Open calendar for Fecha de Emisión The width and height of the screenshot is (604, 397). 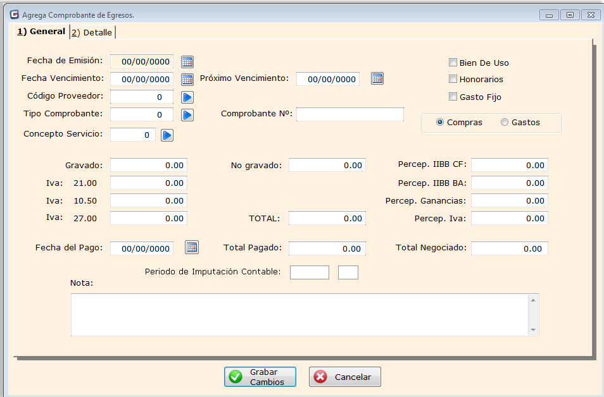coord(187,61)
